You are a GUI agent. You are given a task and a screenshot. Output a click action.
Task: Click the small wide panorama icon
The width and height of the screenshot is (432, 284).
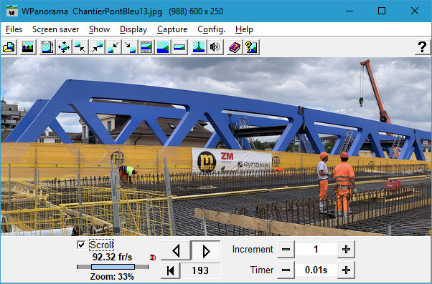tap(179, 47)
